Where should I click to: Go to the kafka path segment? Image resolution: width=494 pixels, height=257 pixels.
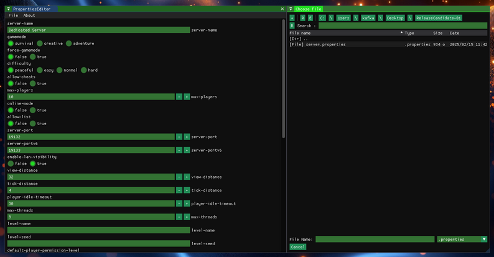point(368,18)
